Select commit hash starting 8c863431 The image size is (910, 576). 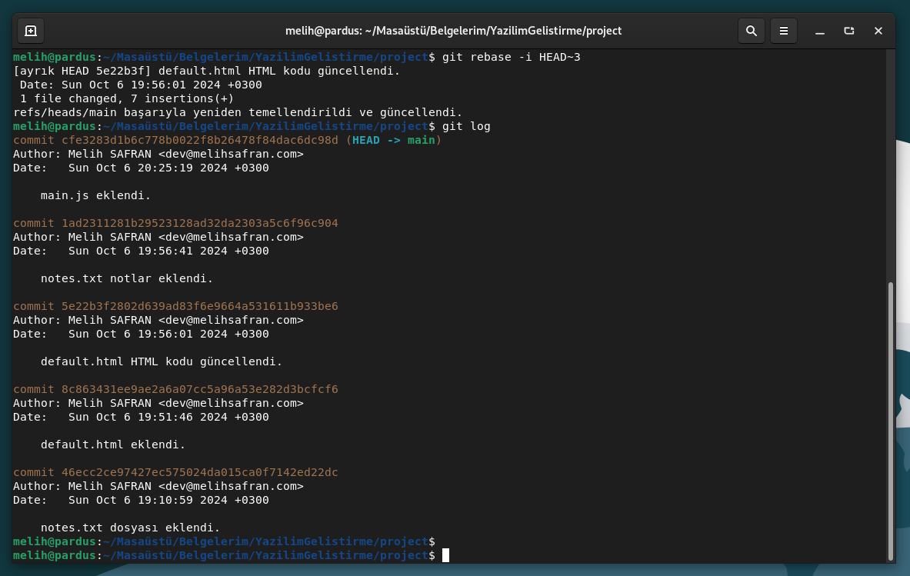coord(200,388)
